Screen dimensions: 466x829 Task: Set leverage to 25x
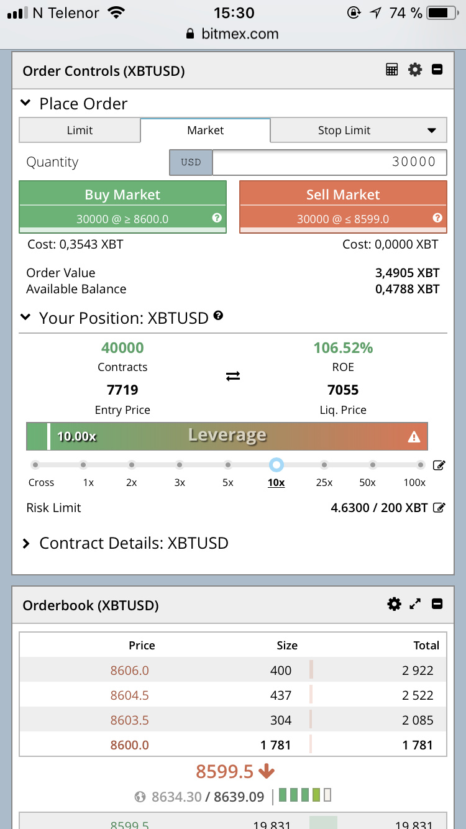pyautogui.click(x=324, y=465)
